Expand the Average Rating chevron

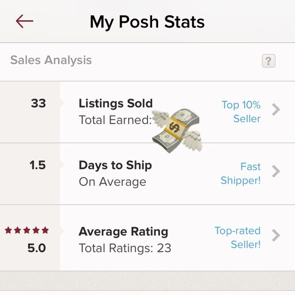(276, 235)
